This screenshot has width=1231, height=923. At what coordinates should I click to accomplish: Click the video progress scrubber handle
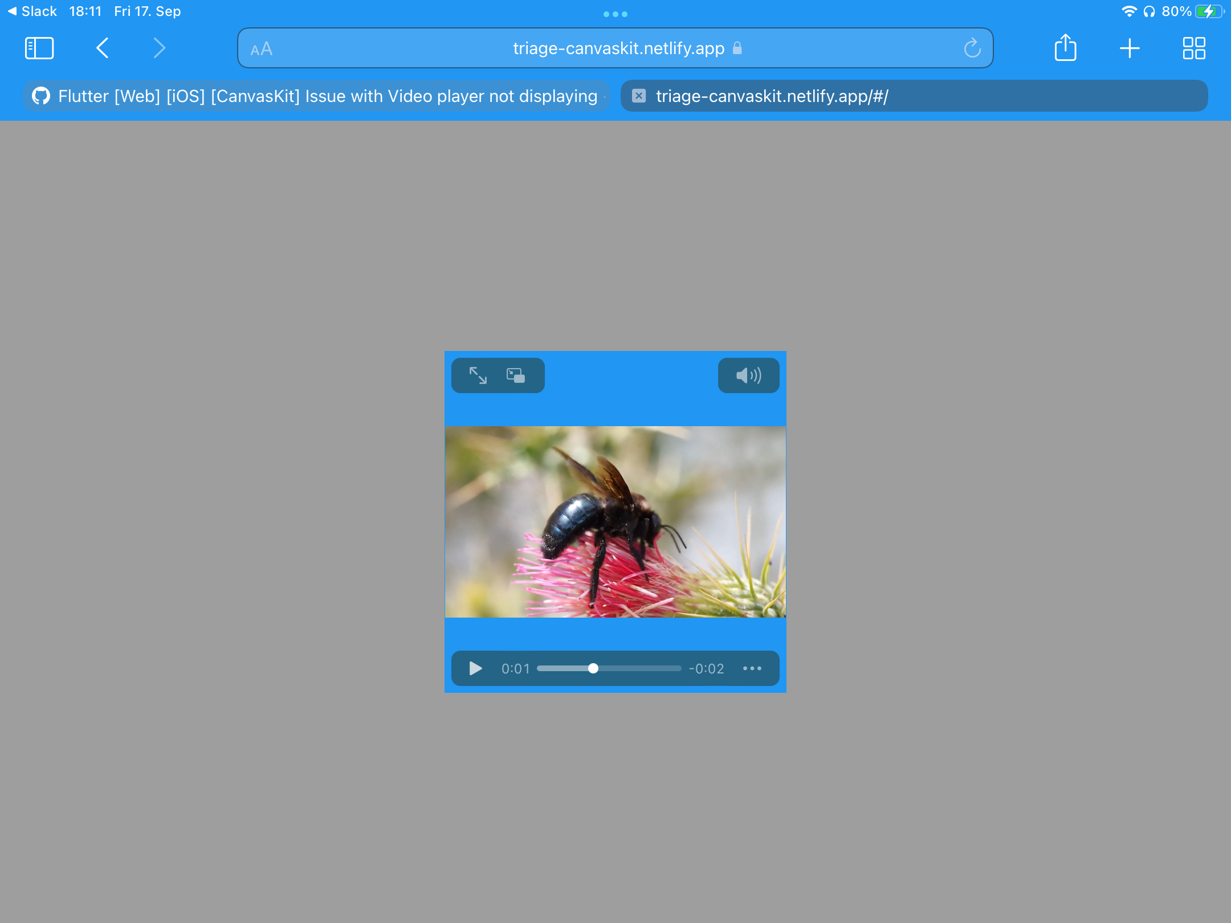[593, 668]
